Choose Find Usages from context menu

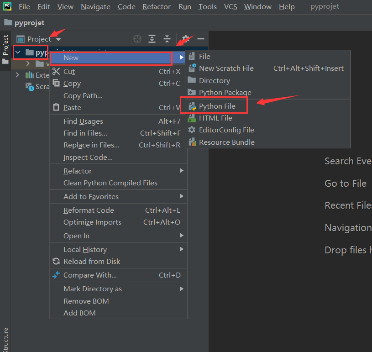click(118, 121)
